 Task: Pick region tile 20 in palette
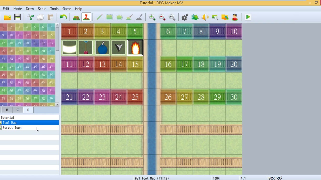click(x=27, y=43)
